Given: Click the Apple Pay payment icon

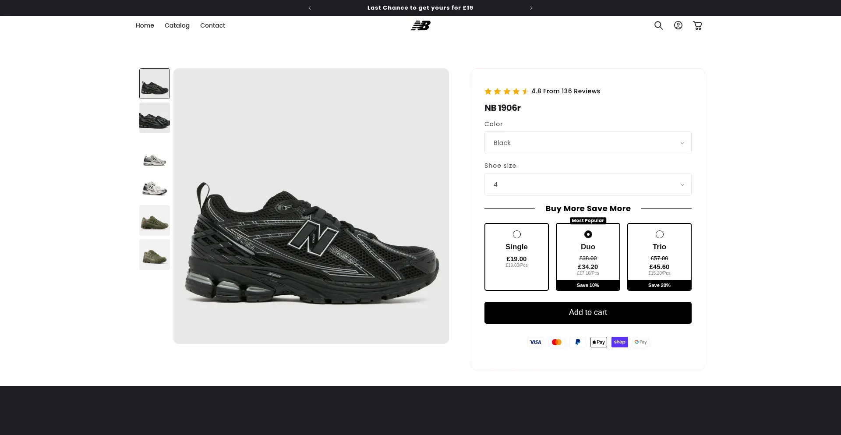Looking at the screenshot, I should [599, 342].
